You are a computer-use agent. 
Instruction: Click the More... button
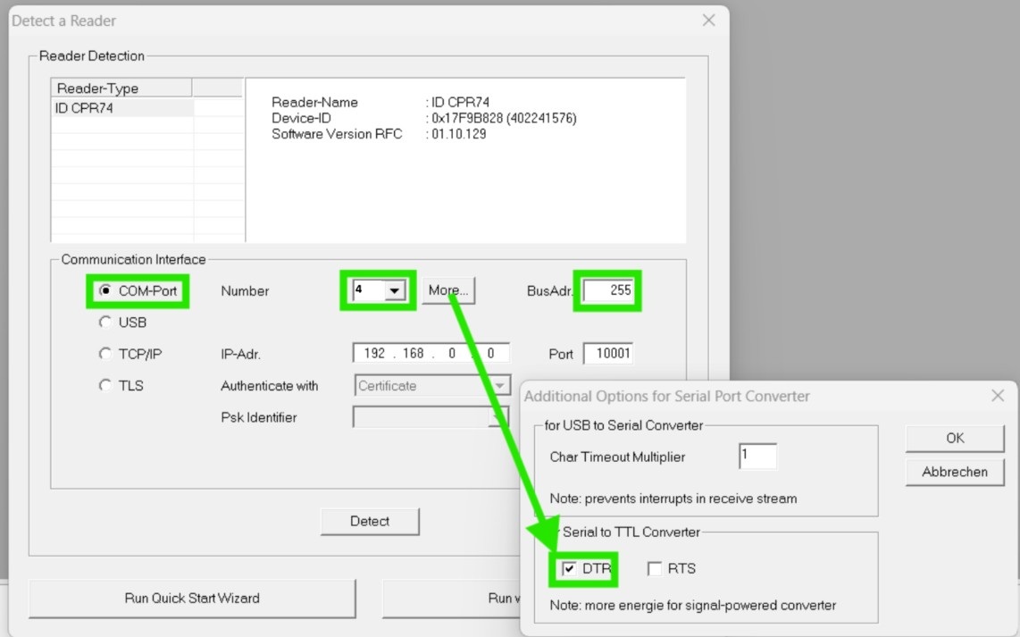click(x=448, y=290)
